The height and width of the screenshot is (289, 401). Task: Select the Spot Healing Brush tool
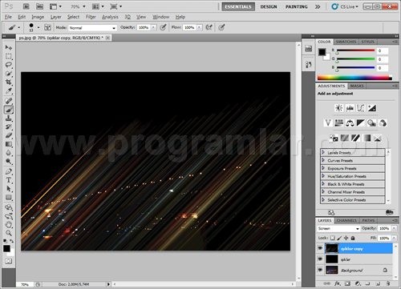click(x=9, y=101)
